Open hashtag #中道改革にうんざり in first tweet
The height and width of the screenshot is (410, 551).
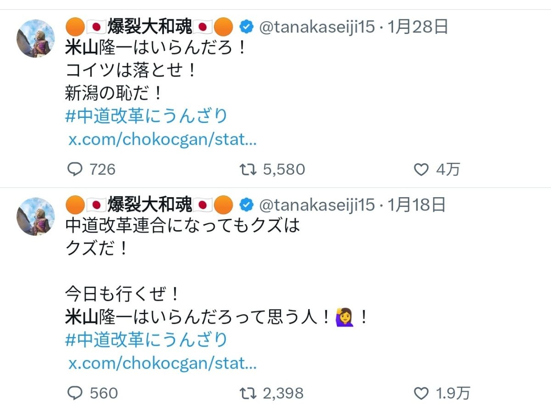(146, 116)
